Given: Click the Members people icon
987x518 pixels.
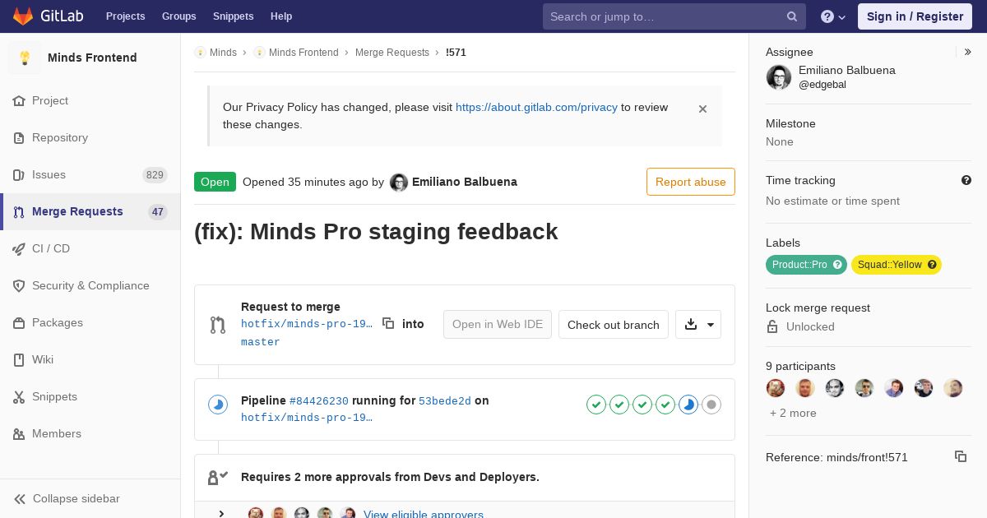Looking at the screenshot, I should 19,433.
